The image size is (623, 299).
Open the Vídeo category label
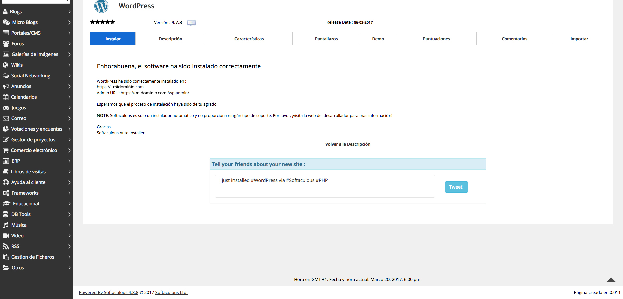click(17, 236)
